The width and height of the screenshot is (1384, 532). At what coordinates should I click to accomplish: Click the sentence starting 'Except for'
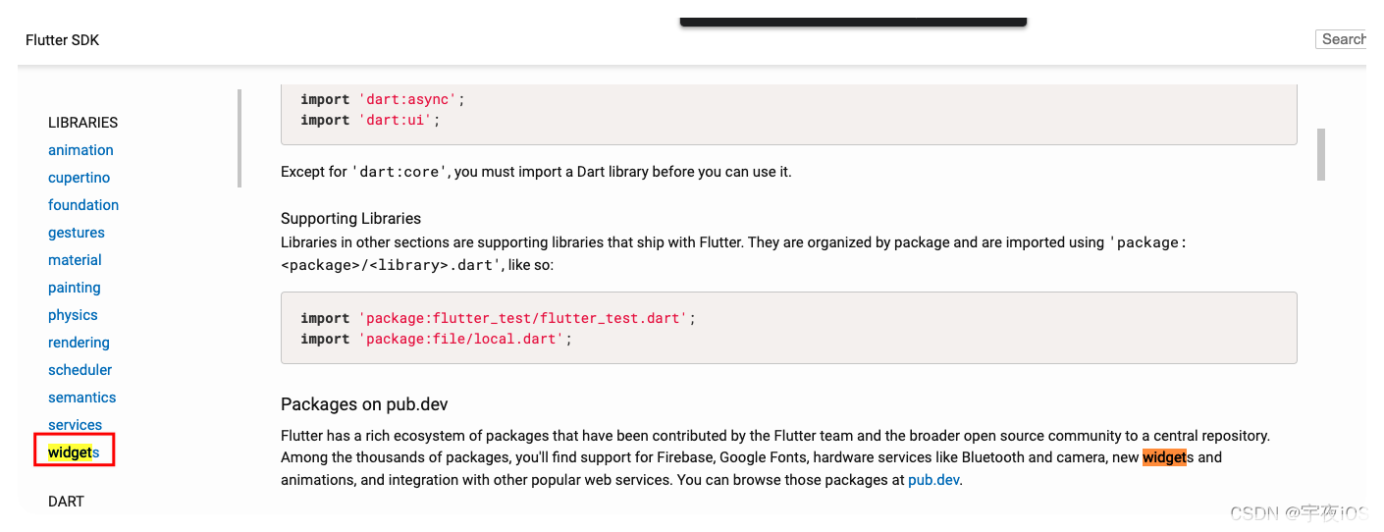tap(536, 172)
